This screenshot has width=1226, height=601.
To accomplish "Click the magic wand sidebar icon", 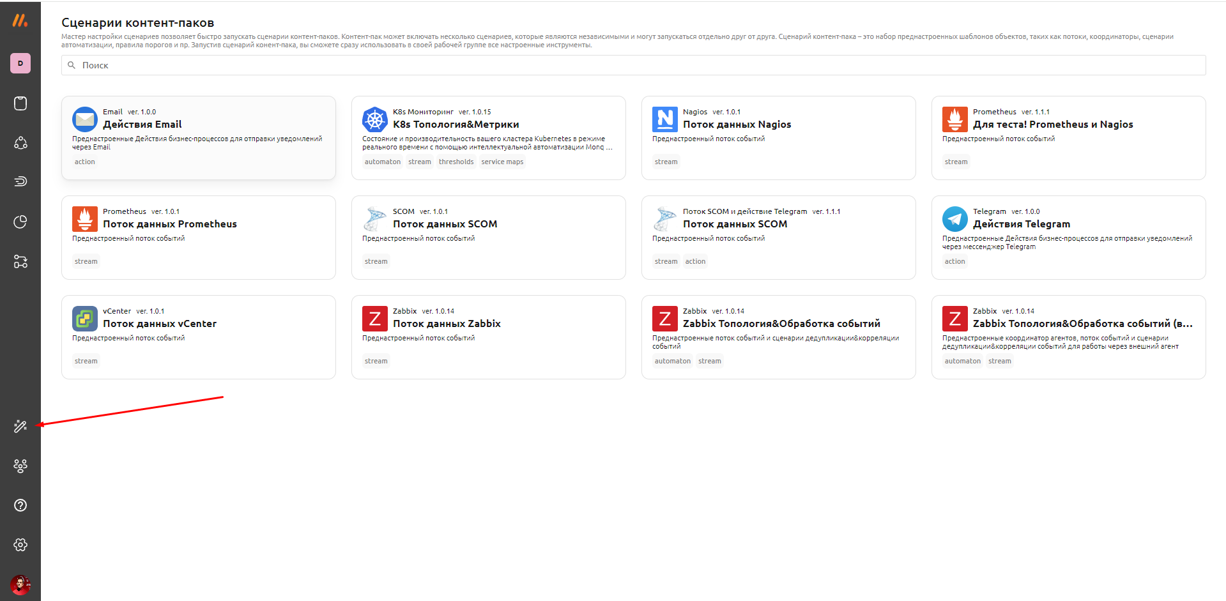I will [20, 426].
